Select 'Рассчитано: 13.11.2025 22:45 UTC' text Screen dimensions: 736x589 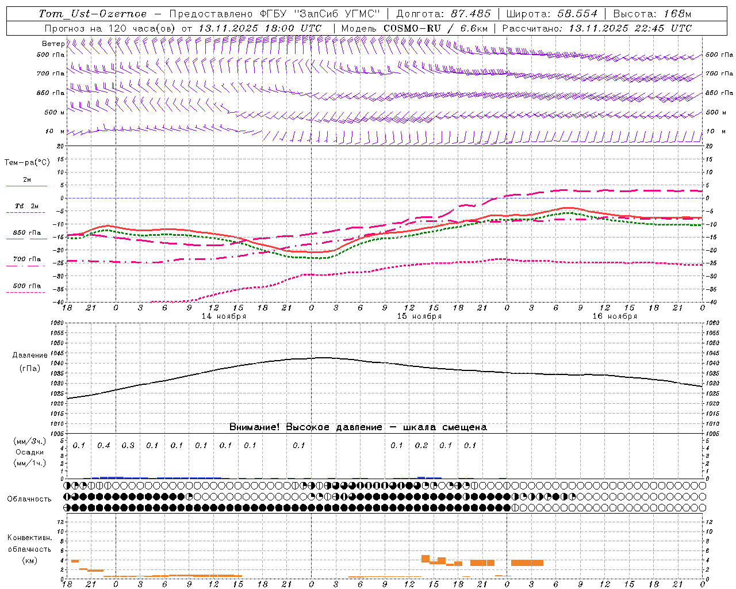[x=597, y=28]
